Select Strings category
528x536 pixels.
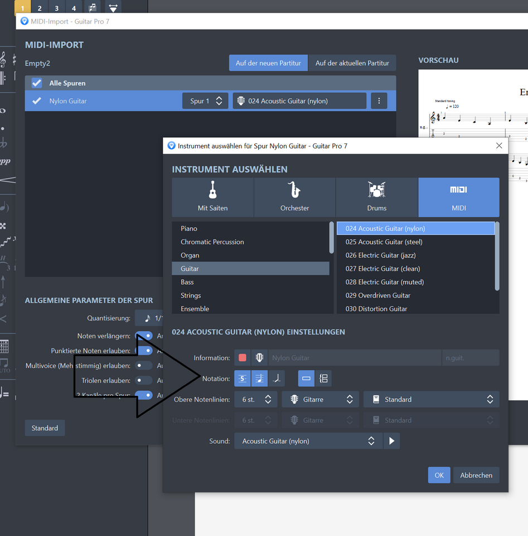click(x=250, y=295)
